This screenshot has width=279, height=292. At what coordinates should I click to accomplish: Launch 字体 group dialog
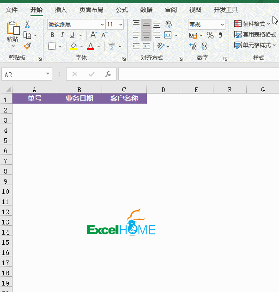click(x=124, y=59)
